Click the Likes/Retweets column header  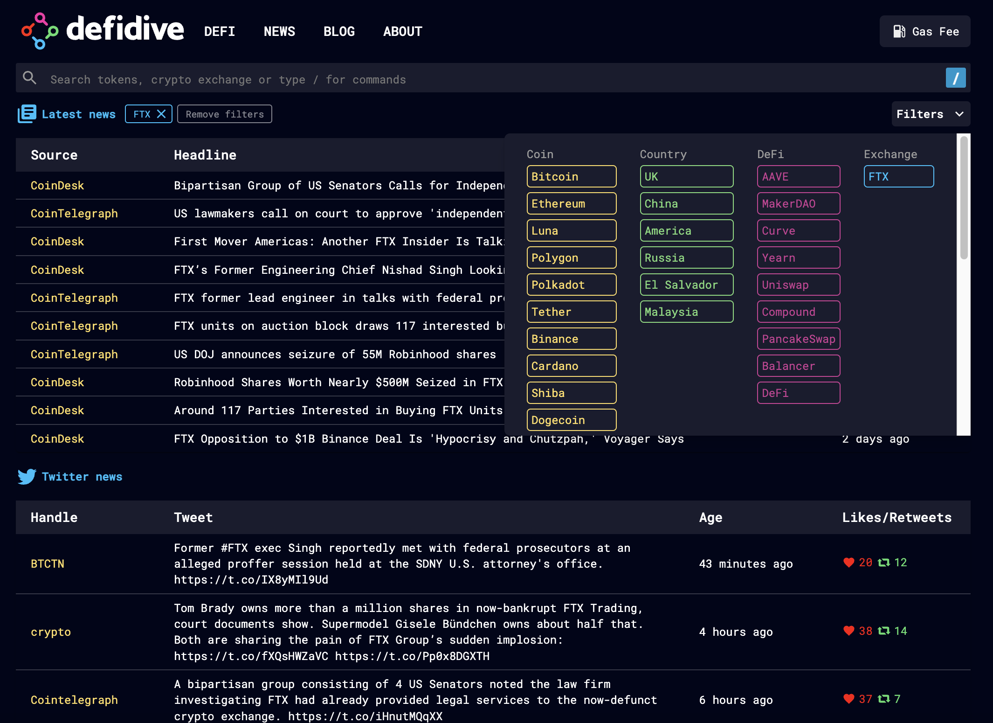click(x=897, y=517)
